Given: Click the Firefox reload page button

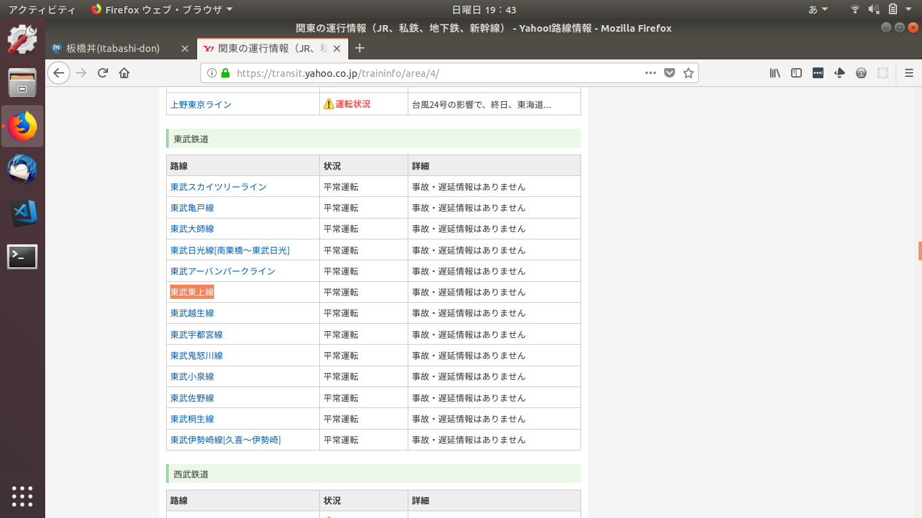Looking at the screenshot, I should tap(103, 73).
